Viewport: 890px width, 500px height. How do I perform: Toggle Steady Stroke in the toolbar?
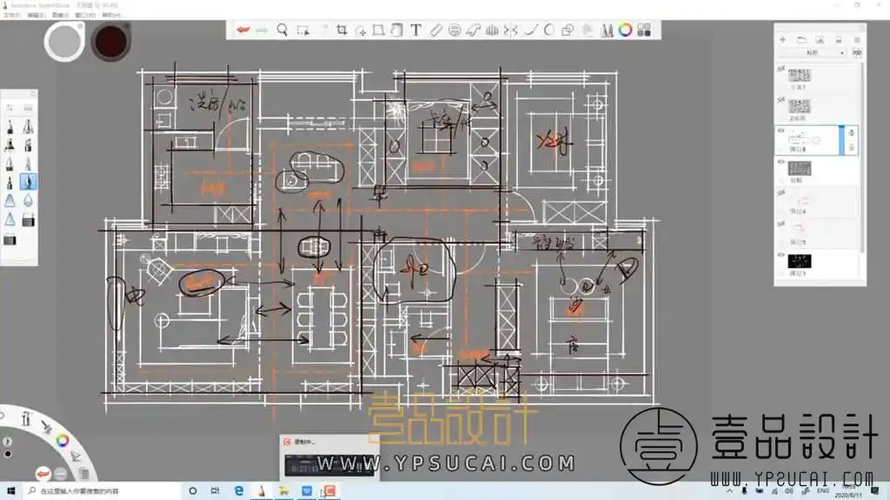click(531, 30)
